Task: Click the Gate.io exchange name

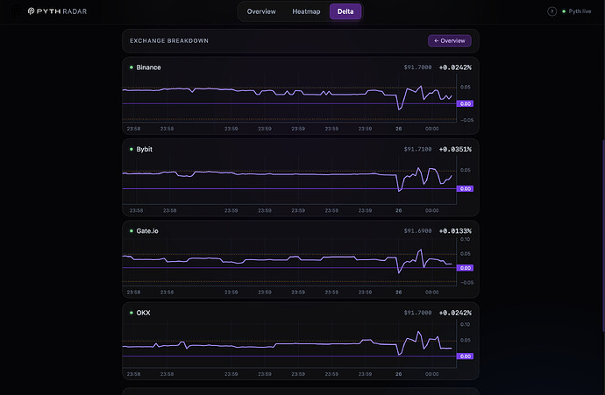Action: coord(147,231)
